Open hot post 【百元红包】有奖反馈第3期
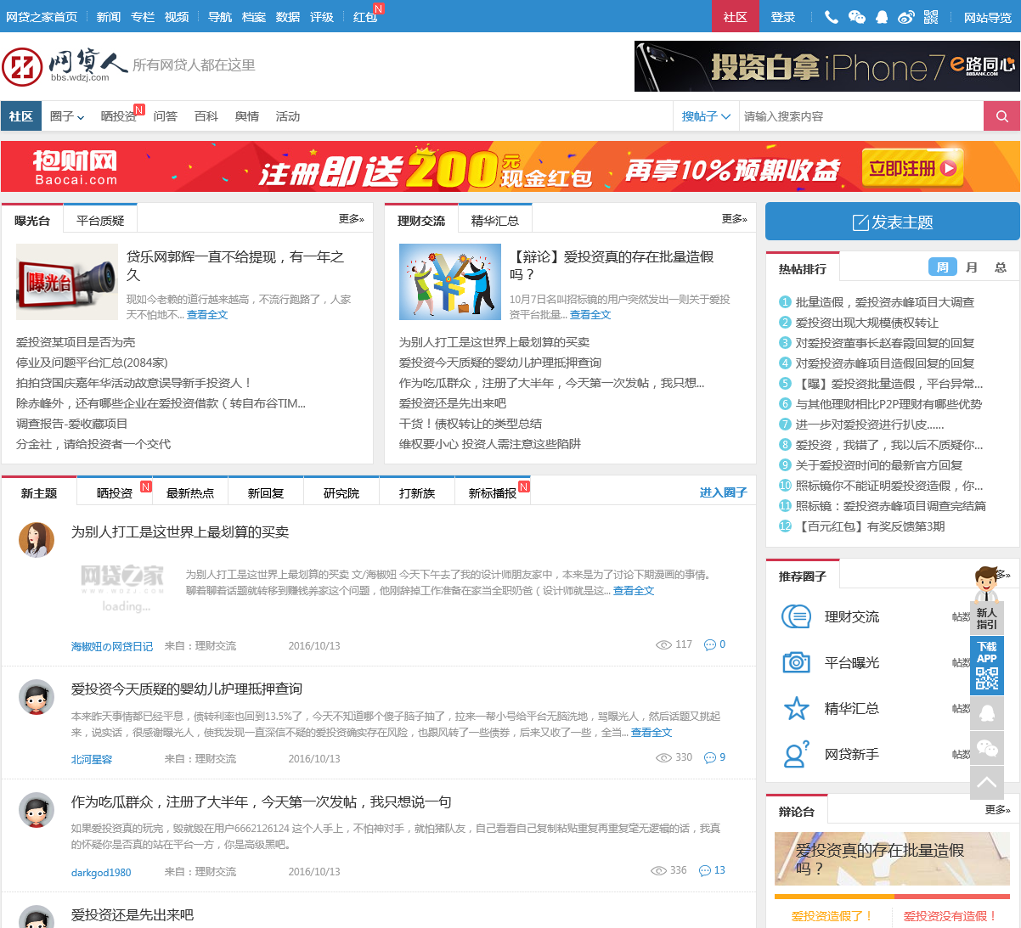1021x928 pixels. (870, 526)
